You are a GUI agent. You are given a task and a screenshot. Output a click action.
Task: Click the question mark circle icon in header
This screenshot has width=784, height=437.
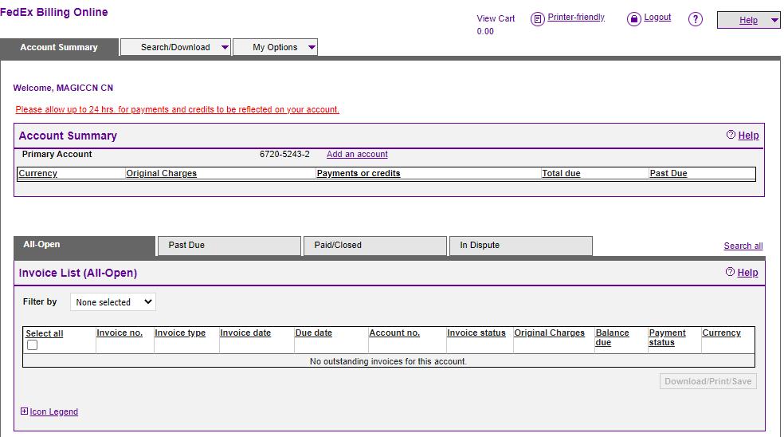[696, 19]
